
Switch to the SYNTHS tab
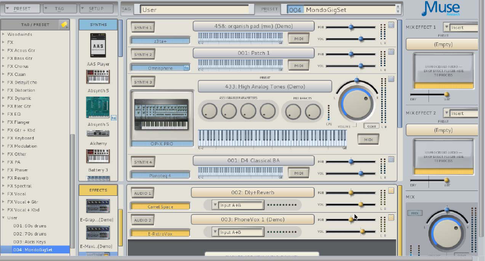pos(98,24)
